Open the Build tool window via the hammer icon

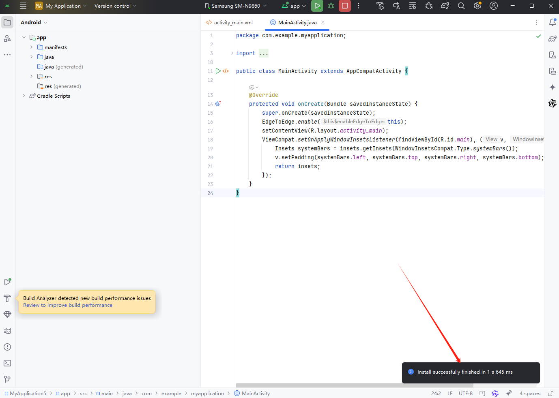(7, 298)
